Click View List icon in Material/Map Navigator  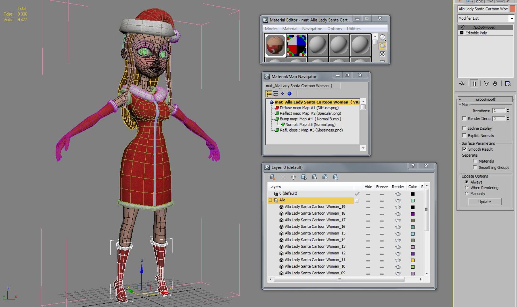pyautogui.click(x=269, y=94)
